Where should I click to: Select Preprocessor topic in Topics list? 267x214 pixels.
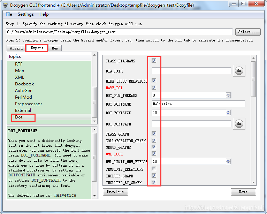[x=29, y=104]
